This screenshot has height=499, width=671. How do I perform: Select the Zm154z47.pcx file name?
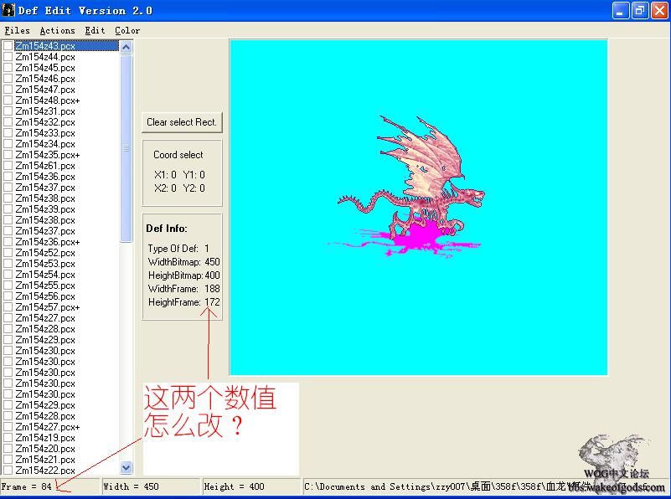coord(45,90)
